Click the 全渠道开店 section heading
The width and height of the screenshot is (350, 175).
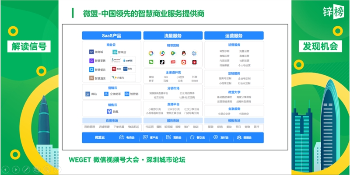click(x=173, y=72)
